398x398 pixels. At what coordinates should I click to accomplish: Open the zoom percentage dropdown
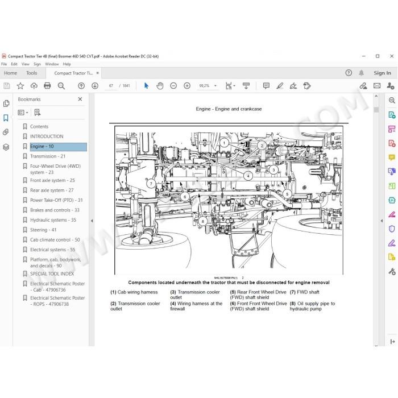pyautogui.click(x=215, y=86)
